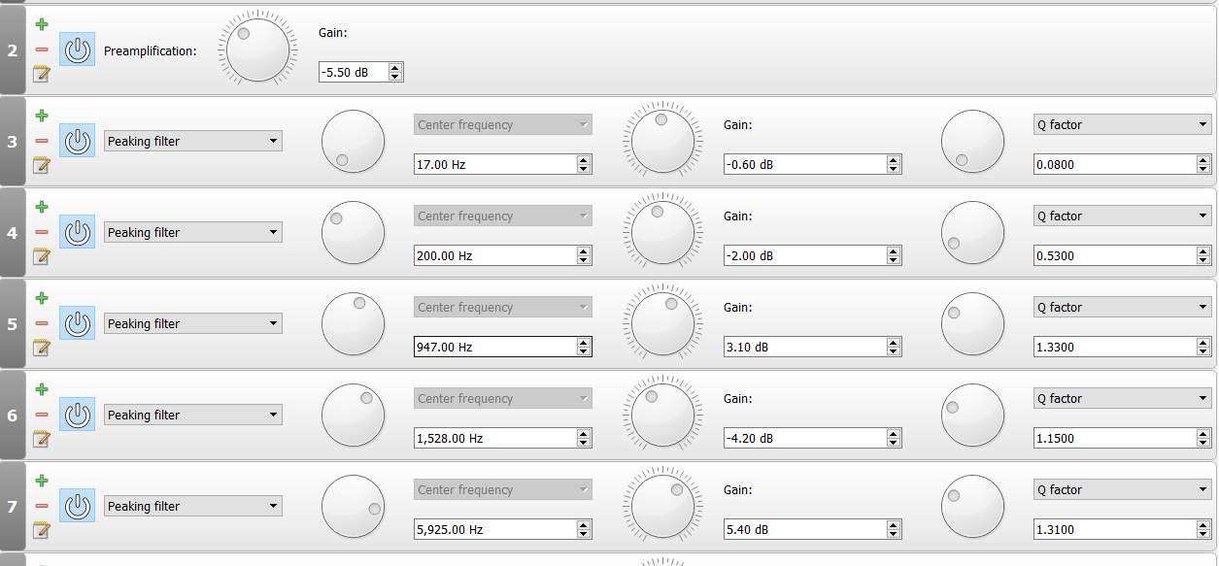
Task: Remove the 947.00 Hz filter with the red minus
Action: [41, 323]
